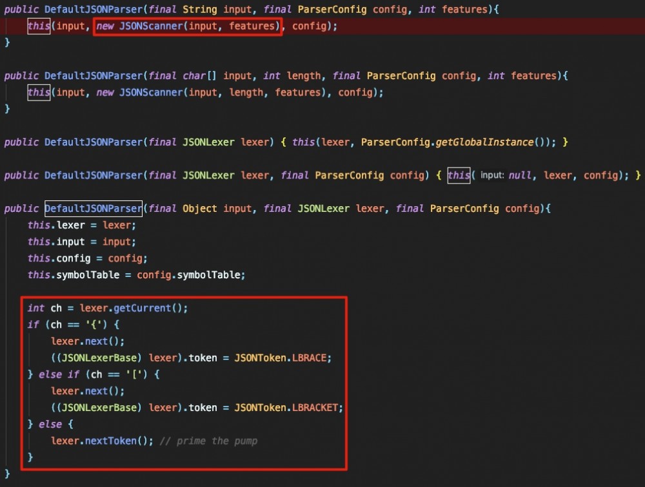This screenshot has width=645, height=487.
Task: Click the boxed "DefaultJSONParser" constructor name
Action: click(94, 208)
